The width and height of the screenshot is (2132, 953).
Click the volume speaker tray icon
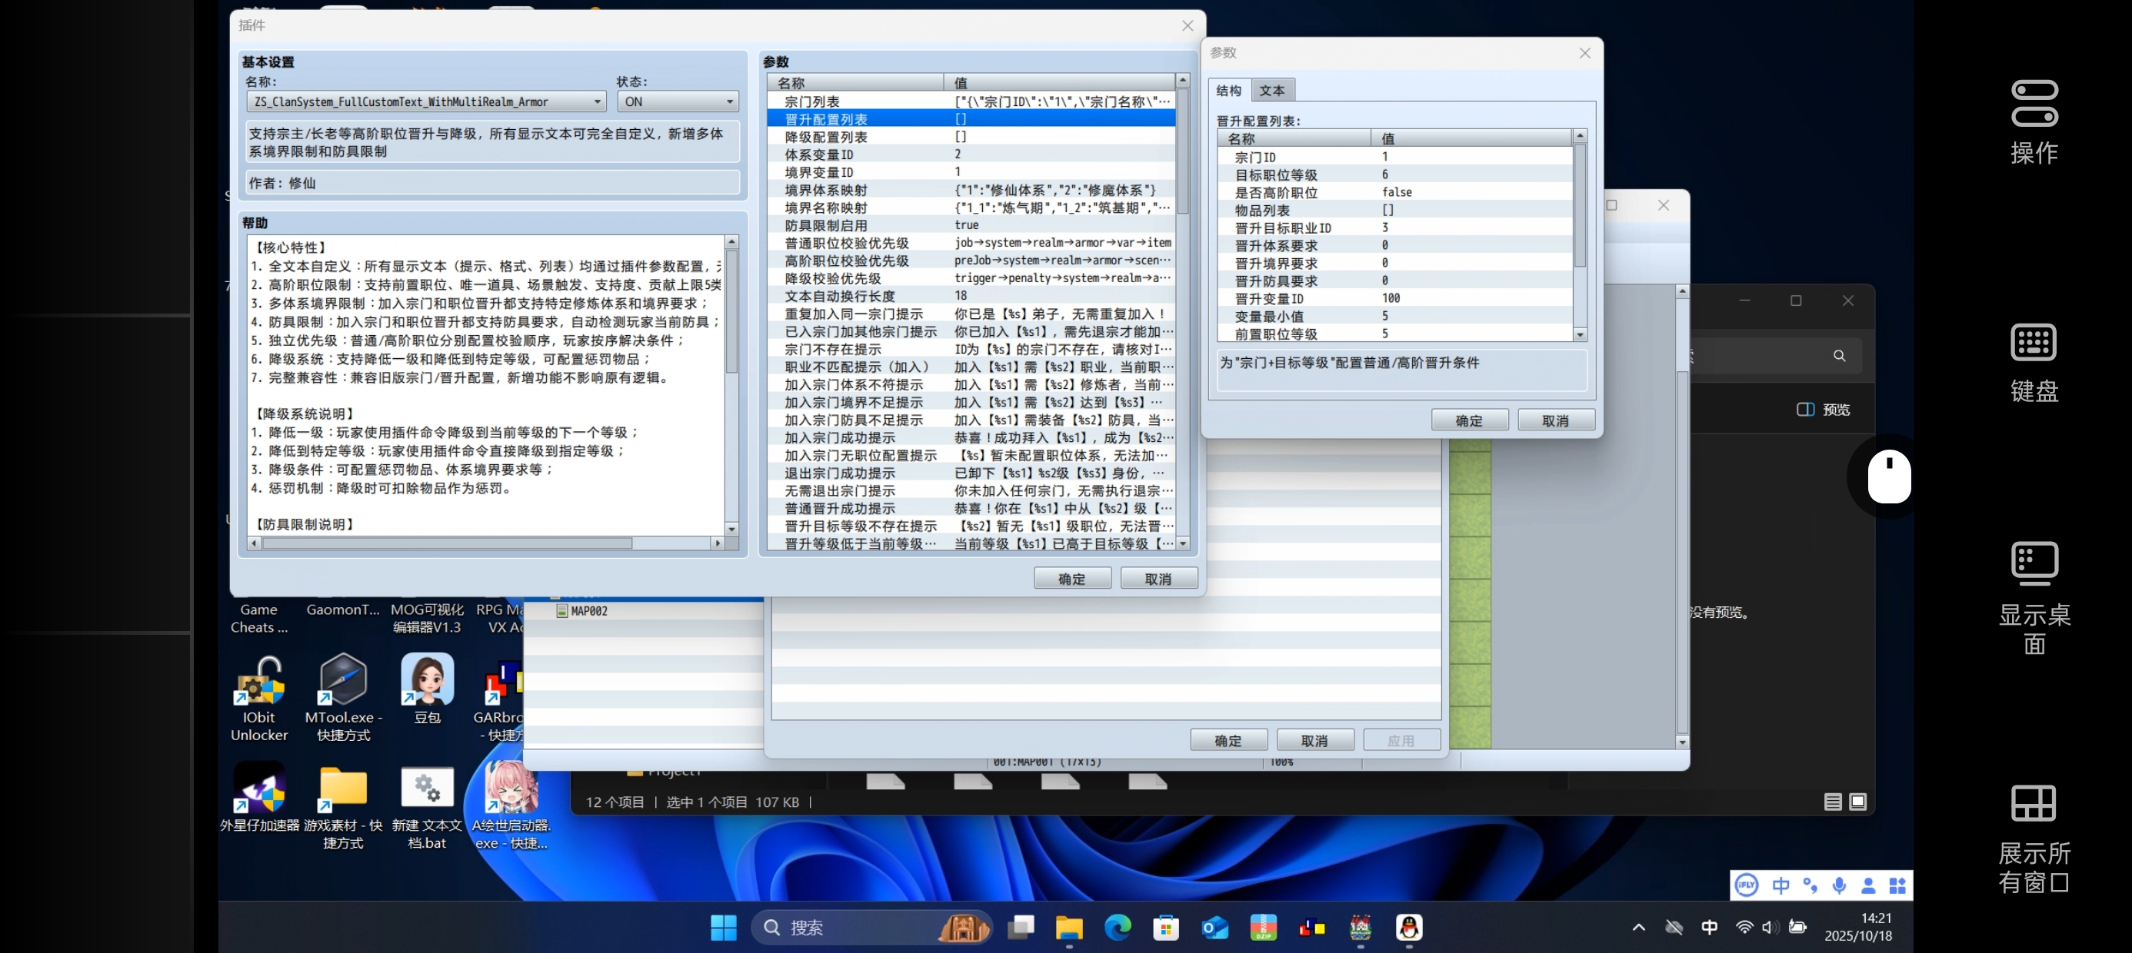coord(1770,928)
